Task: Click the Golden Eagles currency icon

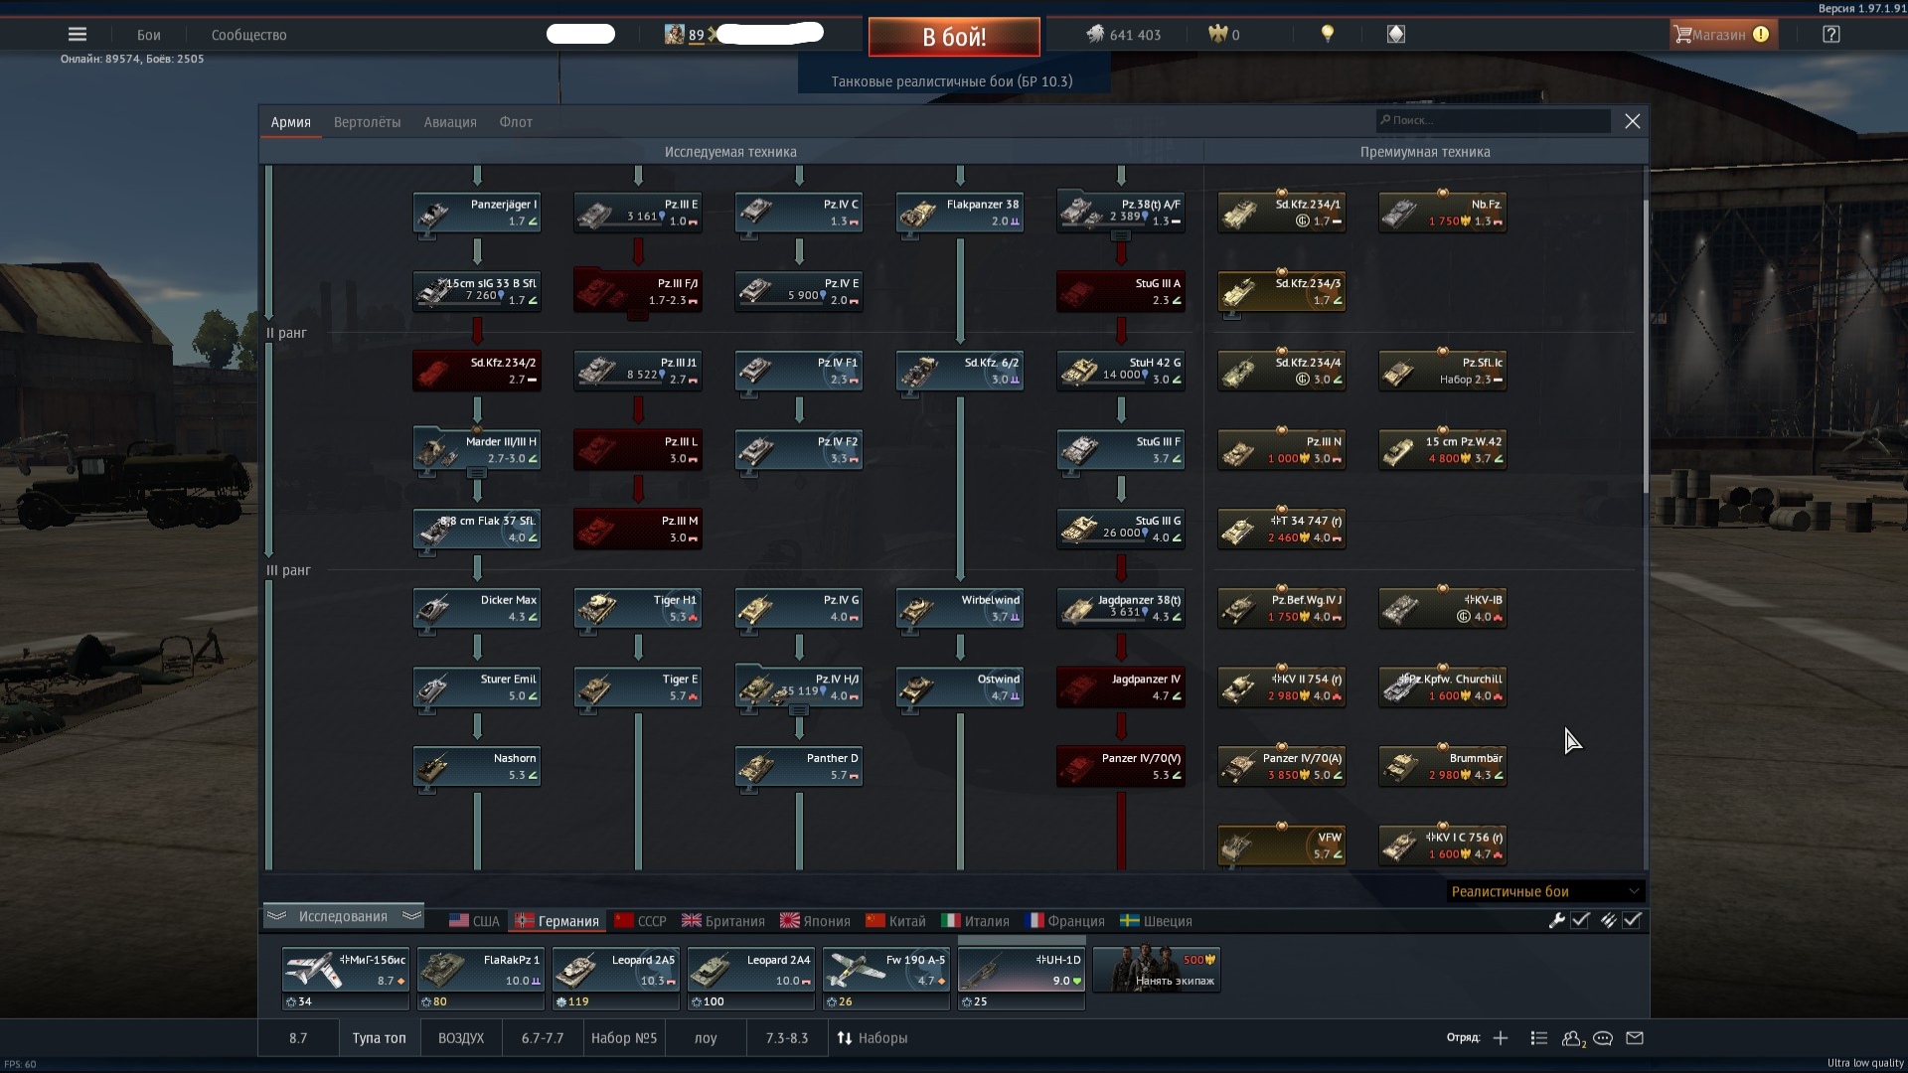Action: tap(1217, 34)
